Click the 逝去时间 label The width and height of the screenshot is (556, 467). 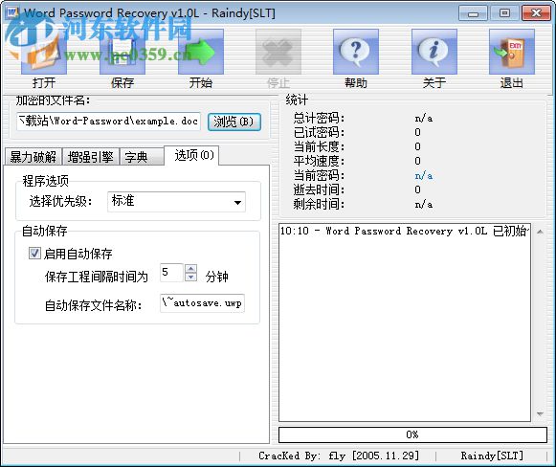(319, 189)
